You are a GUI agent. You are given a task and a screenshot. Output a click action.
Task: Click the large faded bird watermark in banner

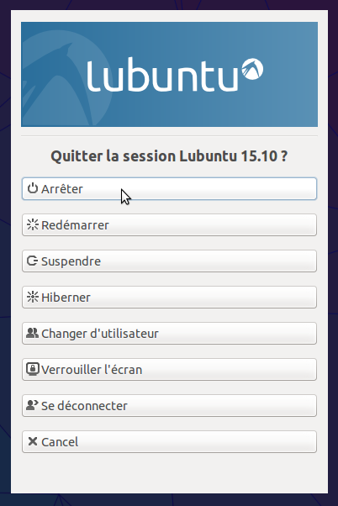(x=66, y=81)
